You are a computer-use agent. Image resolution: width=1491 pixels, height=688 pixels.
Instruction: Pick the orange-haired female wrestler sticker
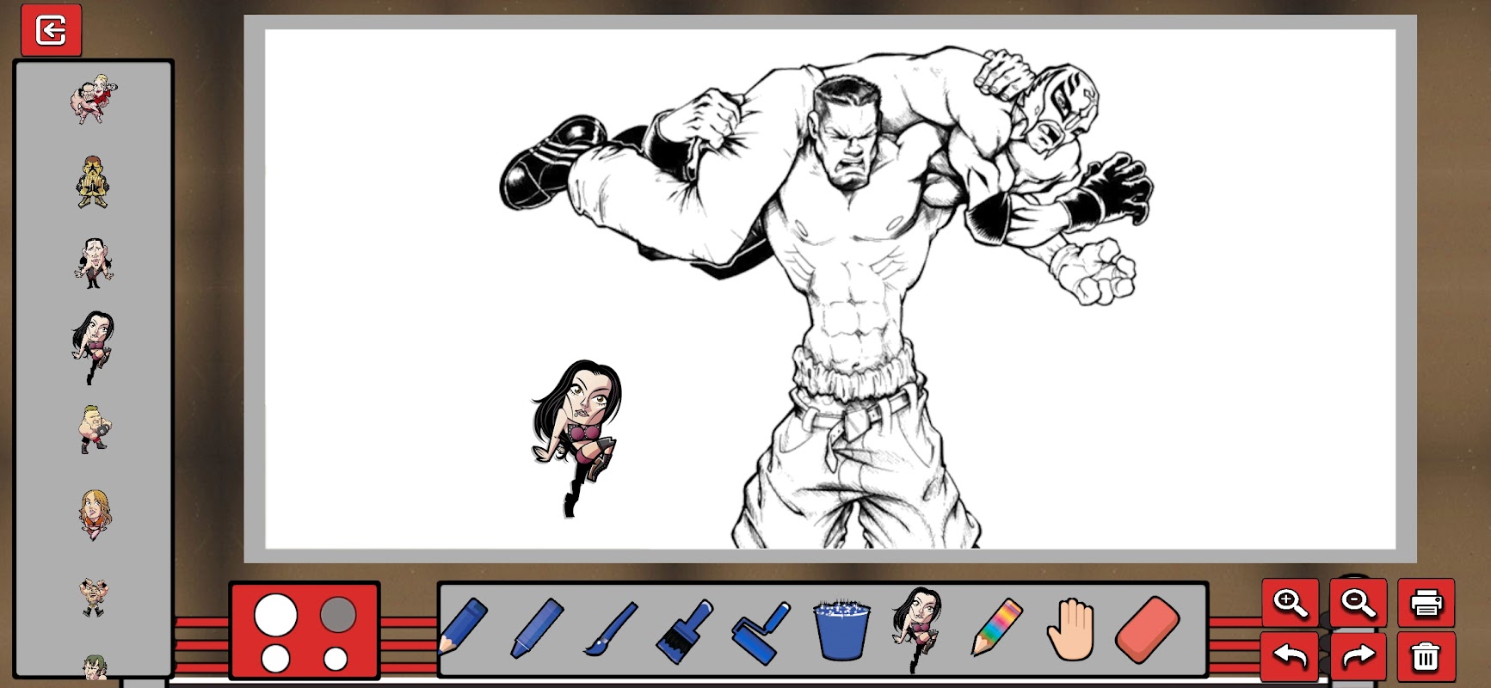pyautogui.click(x=93, y=514)
